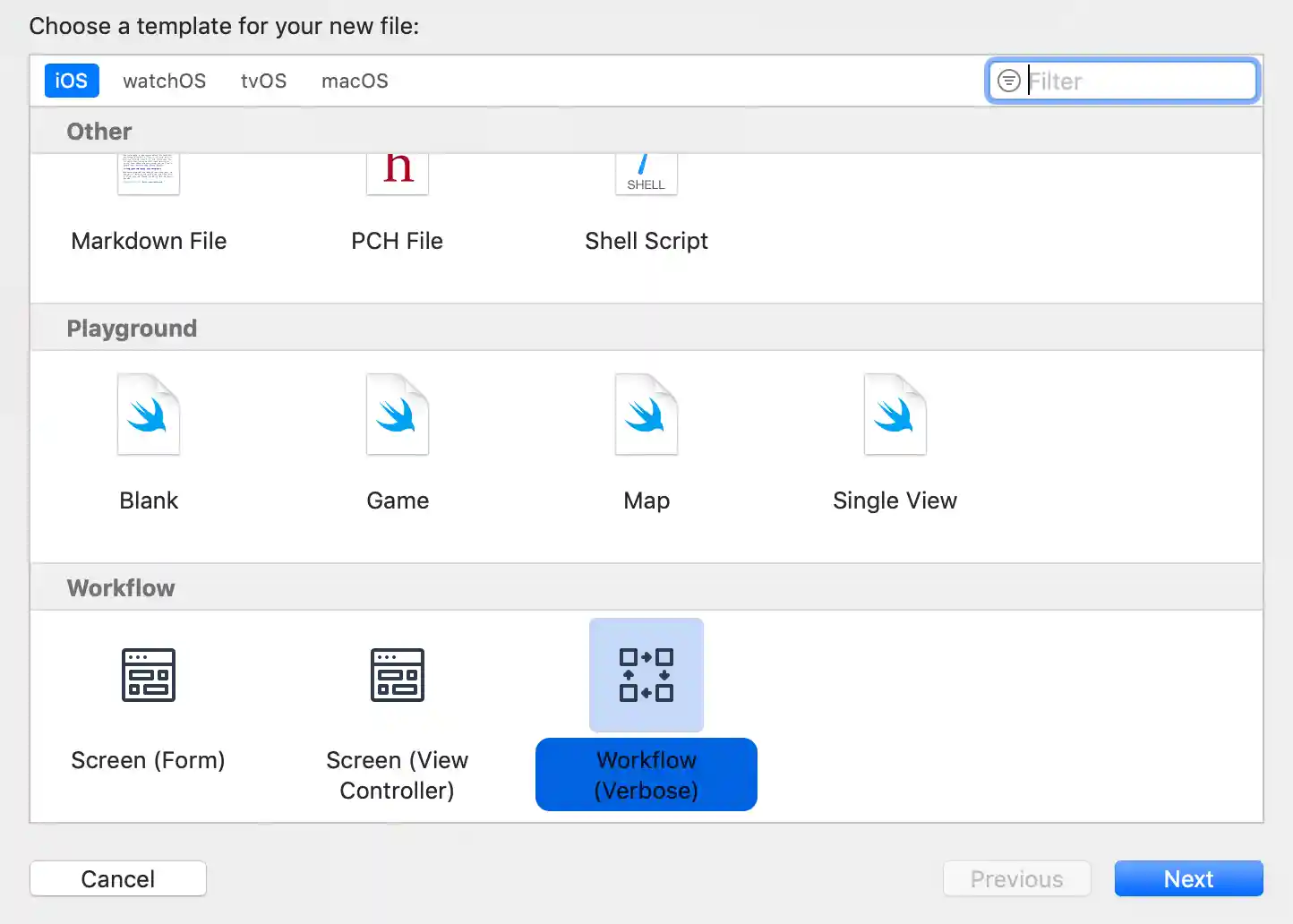Click the Single View label text

pyautogui.click(x=895, y=500)
